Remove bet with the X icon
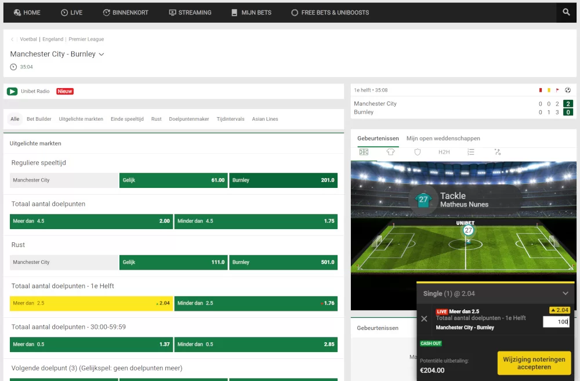 pyautogui.click(x=425, y=318)
